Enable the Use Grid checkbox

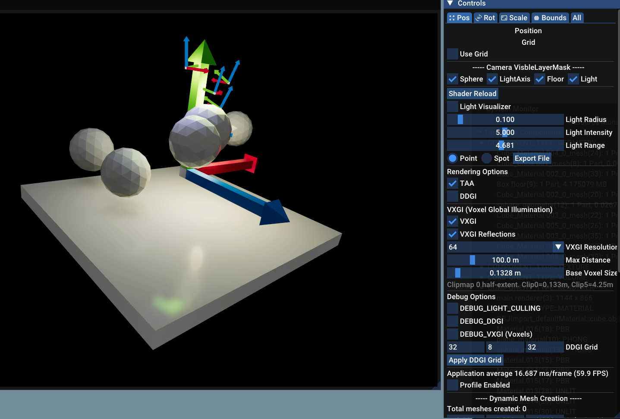pyautogui.click(x=453, y=54)
